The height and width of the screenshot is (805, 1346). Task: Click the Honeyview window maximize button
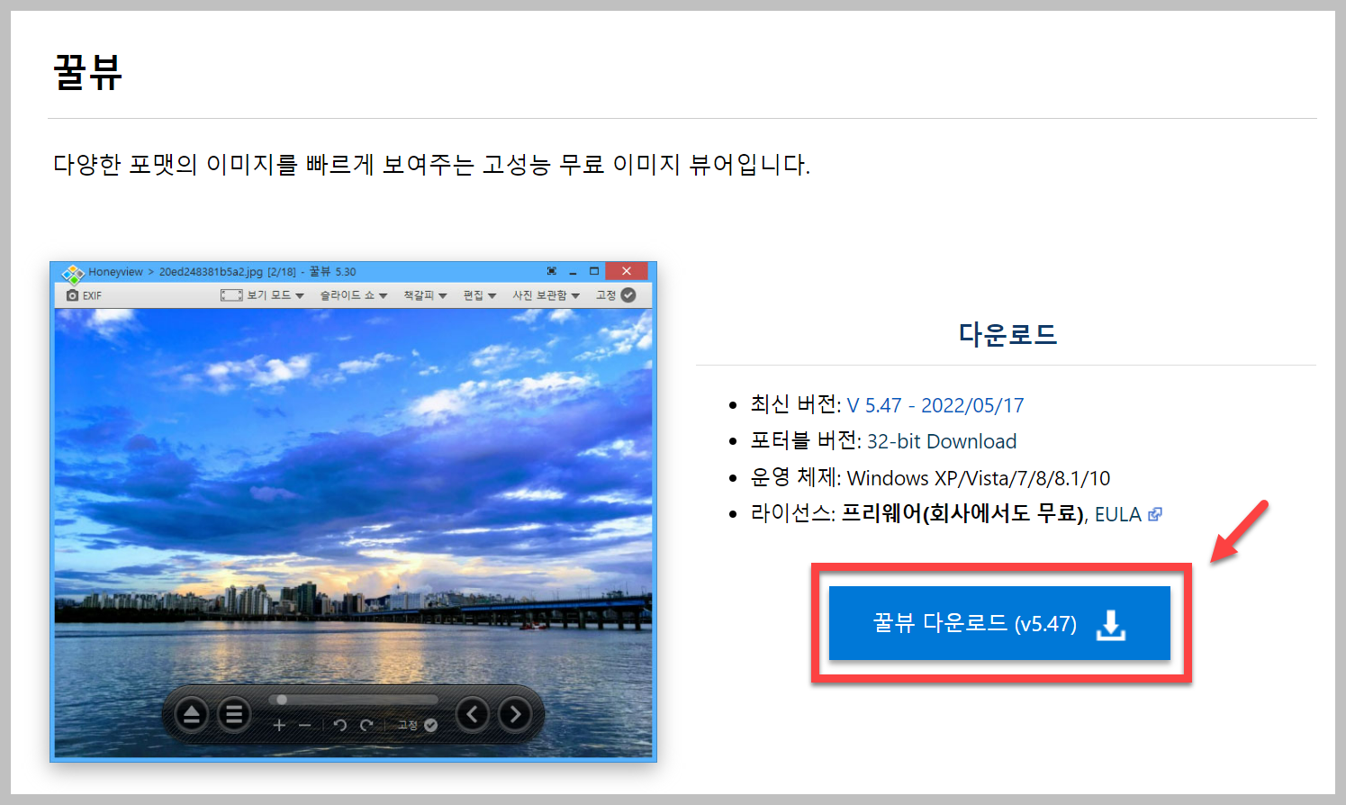pyautogui.click(x=594, y=271)
